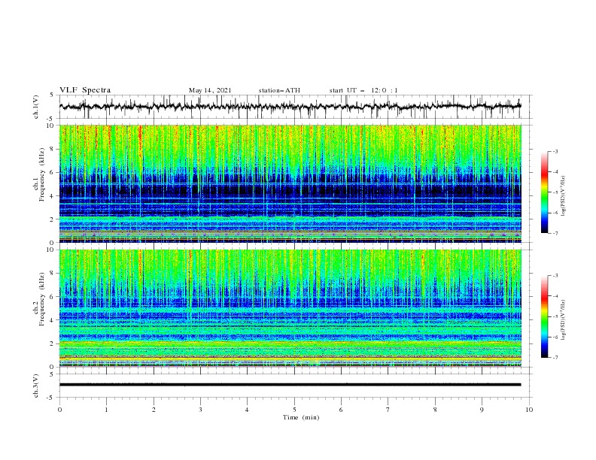Click the "5" tick on time axis
Viewport: 596px width, 460px height.
pos(294,410)
